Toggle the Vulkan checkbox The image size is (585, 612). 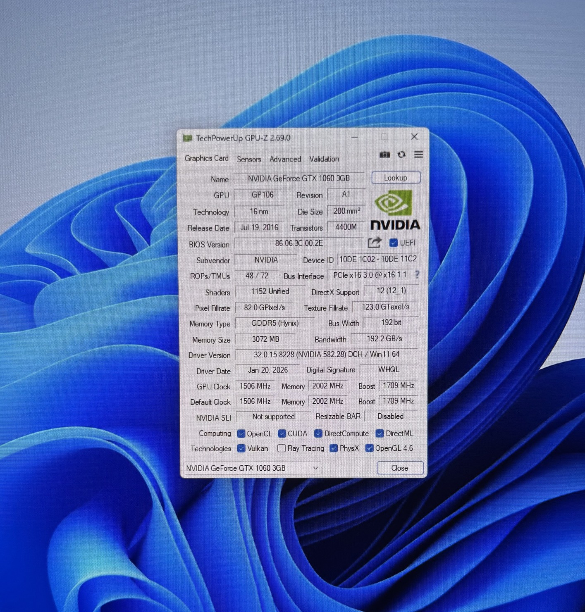(x=241, y=448)
